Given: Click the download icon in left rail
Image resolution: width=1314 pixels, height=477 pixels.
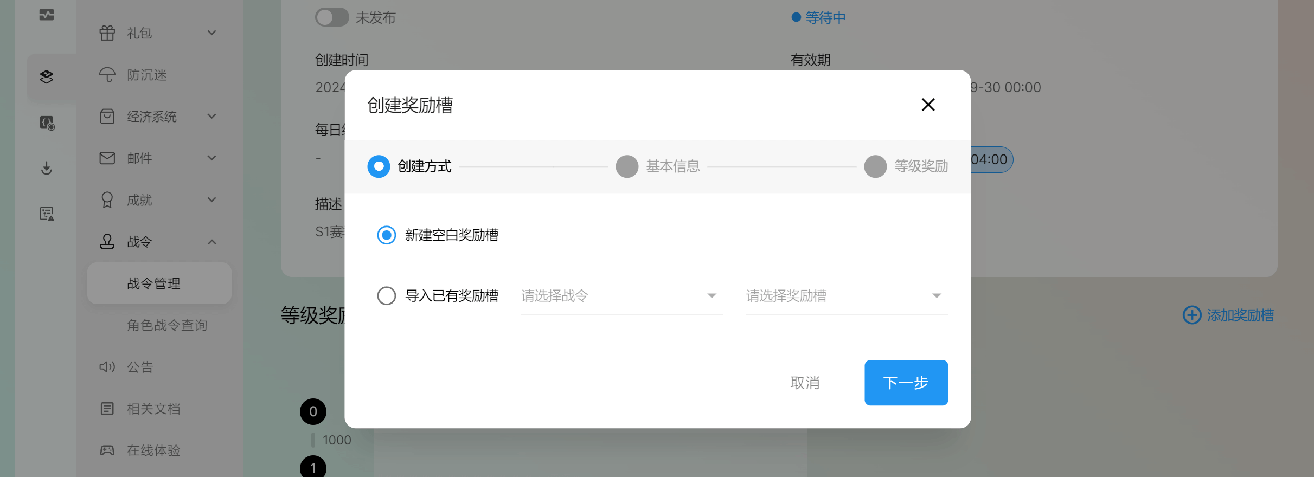Looking at the screenshot, I should pos(47,169).
